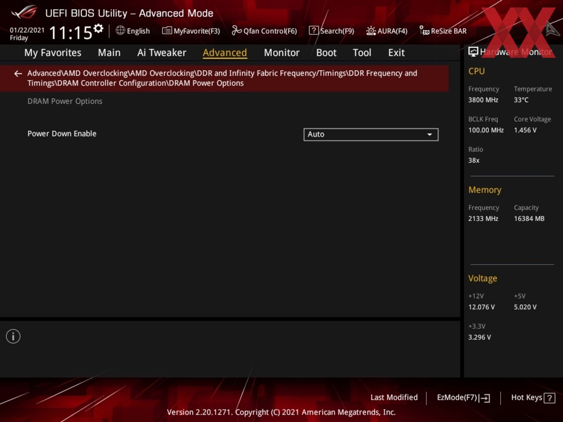
Task: Click the date 01/22/2021
Action: pos(27,30)
